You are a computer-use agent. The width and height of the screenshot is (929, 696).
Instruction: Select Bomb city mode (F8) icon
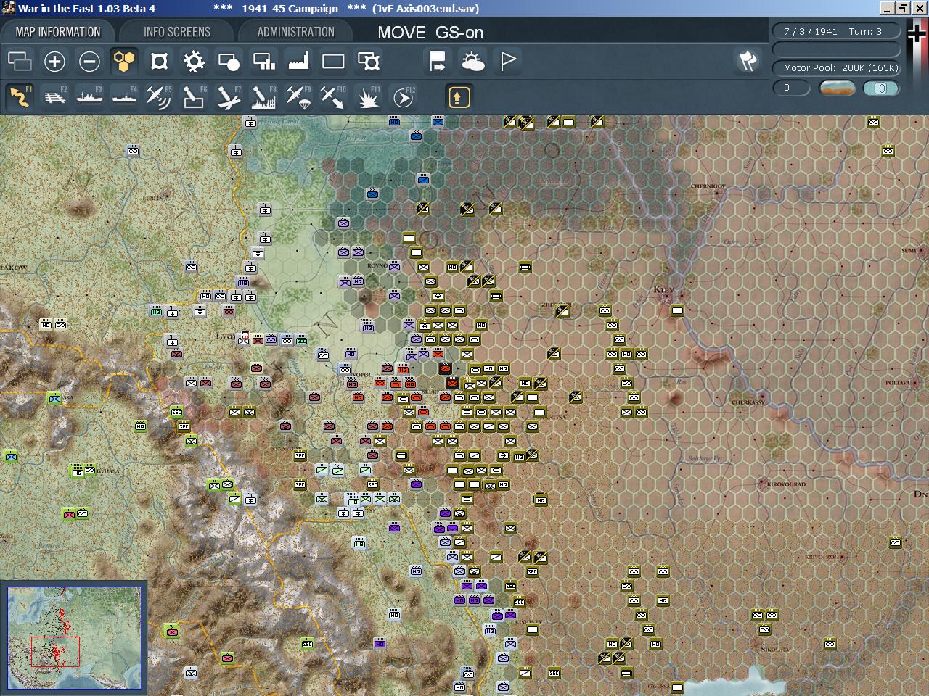263,97
